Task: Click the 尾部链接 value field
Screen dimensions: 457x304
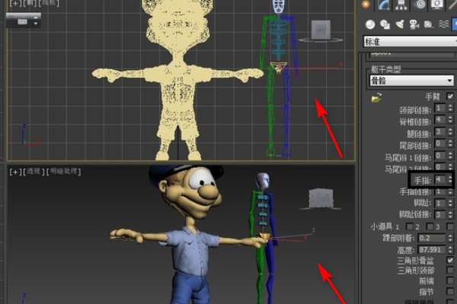Action: click(439, 144)
